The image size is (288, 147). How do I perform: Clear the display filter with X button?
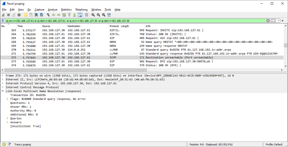tap(268, 21)
